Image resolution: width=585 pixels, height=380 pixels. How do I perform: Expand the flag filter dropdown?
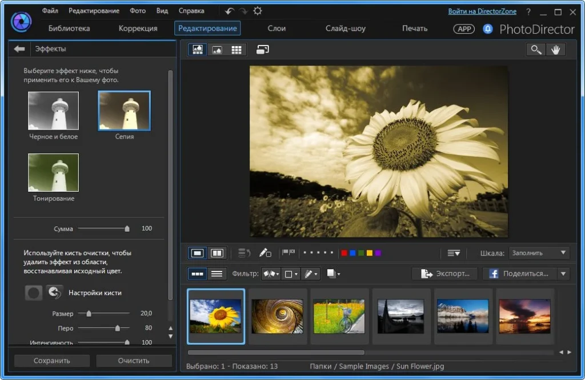point(271,274)
